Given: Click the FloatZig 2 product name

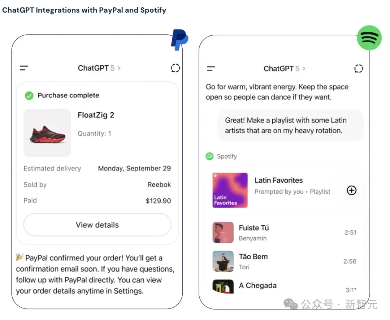Looking at the screenshot, I should (96, 115).
